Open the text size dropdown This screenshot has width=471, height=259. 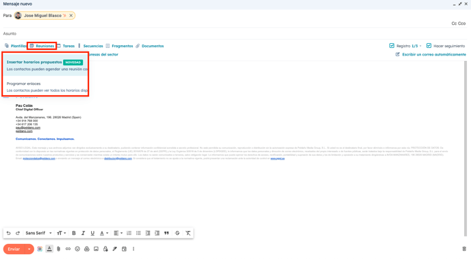62,233
